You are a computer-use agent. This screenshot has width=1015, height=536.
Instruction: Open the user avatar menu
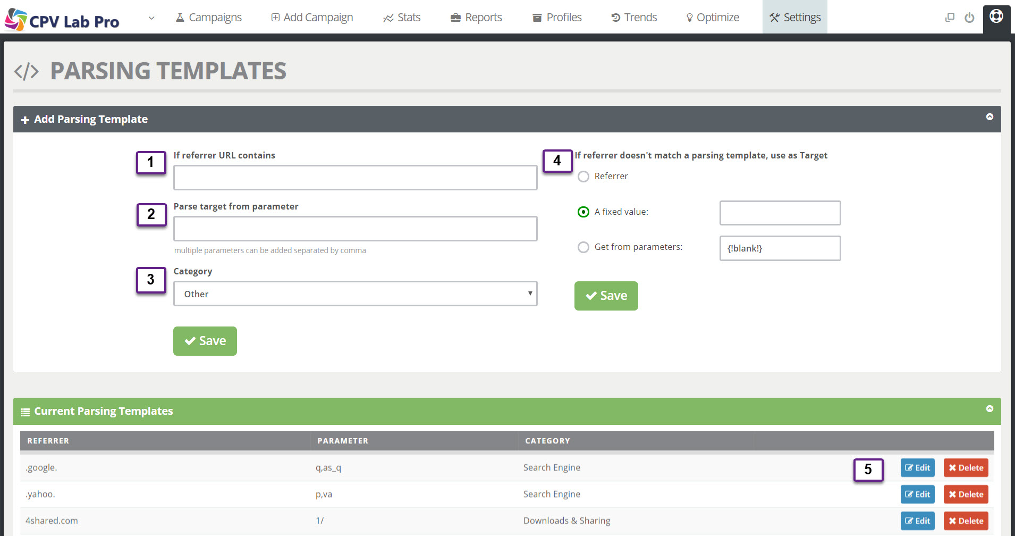[x=996, y=18]
